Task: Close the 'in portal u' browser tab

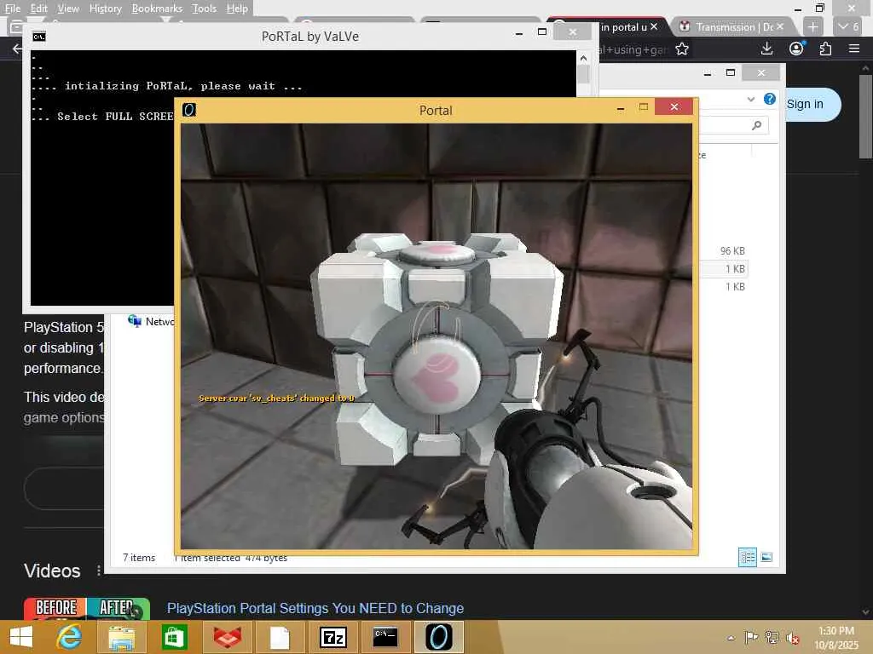Action: click(654, 26)
